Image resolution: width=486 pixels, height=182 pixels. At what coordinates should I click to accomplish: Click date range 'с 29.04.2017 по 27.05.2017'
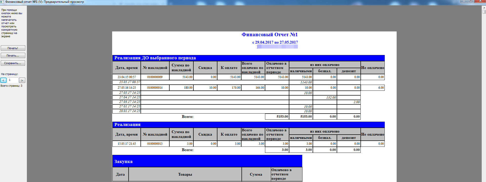[x=275, y=42]
